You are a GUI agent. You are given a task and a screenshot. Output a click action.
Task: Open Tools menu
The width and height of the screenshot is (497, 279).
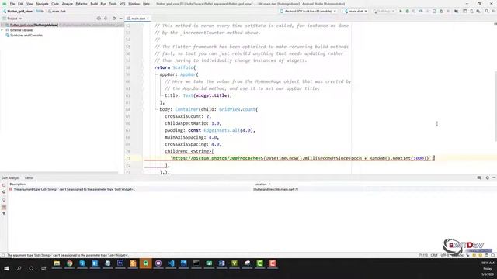pos(113,4)
